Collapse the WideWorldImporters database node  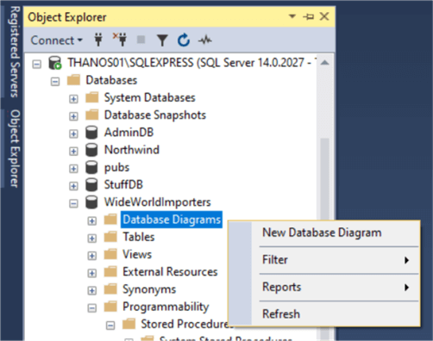[x=73, y=203]
